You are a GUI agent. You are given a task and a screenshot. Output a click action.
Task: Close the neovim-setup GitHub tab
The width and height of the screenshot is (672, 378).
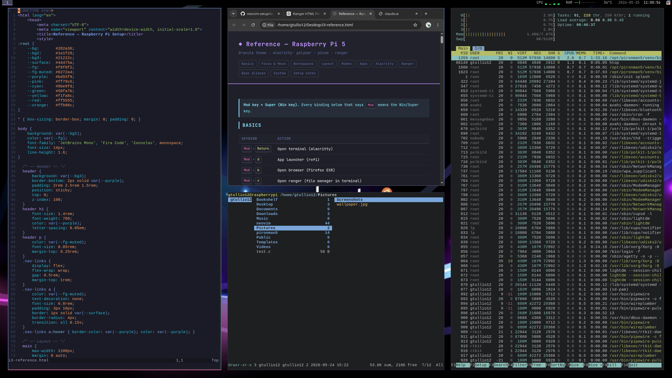(279, 14)
